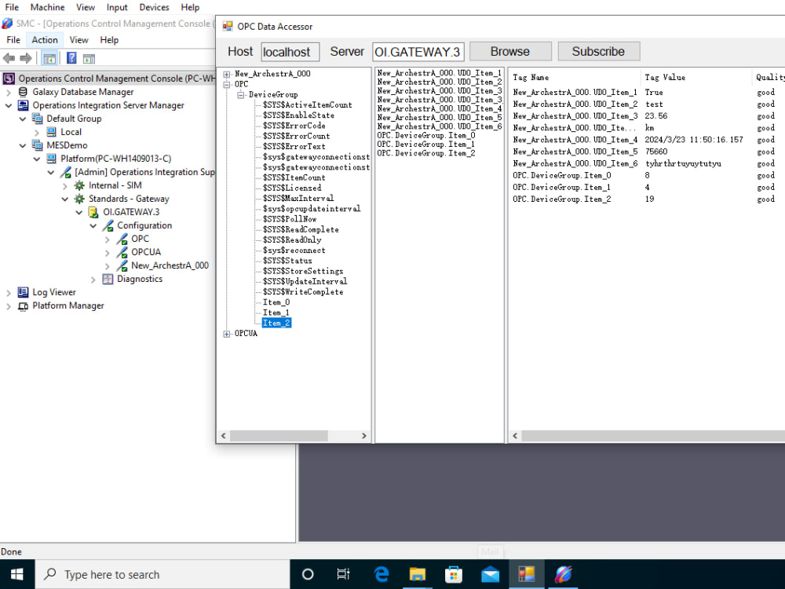Select tag Item_1 in the OPC tree
Screen dimensions: 785x589
[x=275, y=312]
